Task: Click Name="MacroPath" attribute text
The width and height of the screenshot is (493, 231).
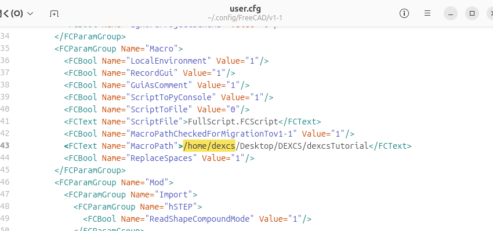Action: (x=140, y=146)
